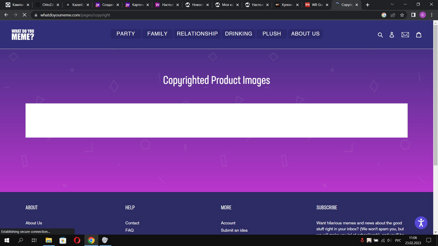
Task: Click the РУС language switcher in tray
Action: (397, 240)
